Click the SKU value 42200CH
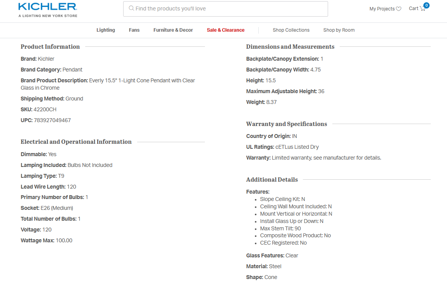The height and width of the screenshot is (291, 447). point(45,109)
